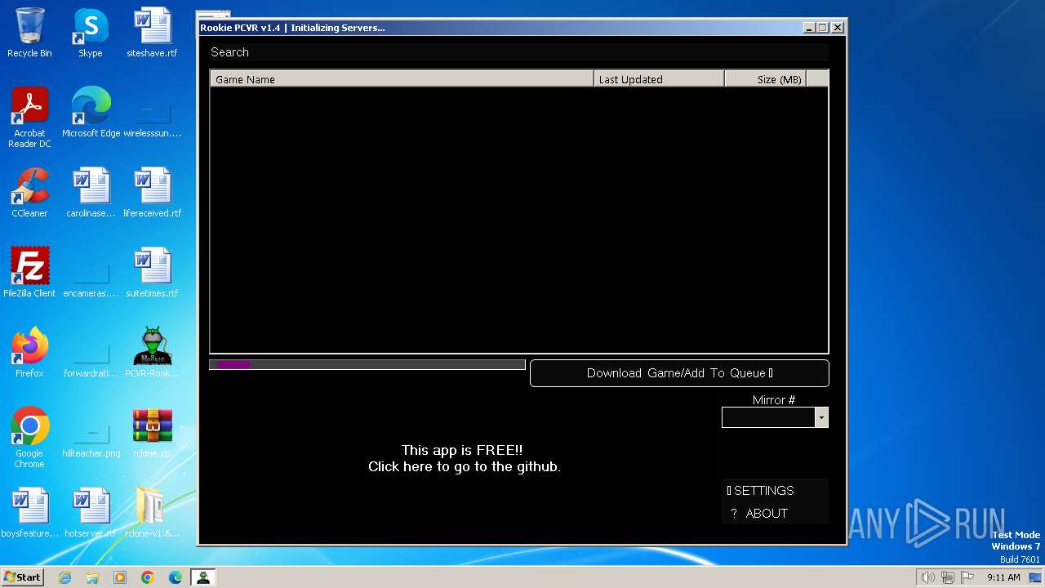Viewport: 1045px width, 588px height.
Task: Click the download progress bar
Action: pos(367,364)
